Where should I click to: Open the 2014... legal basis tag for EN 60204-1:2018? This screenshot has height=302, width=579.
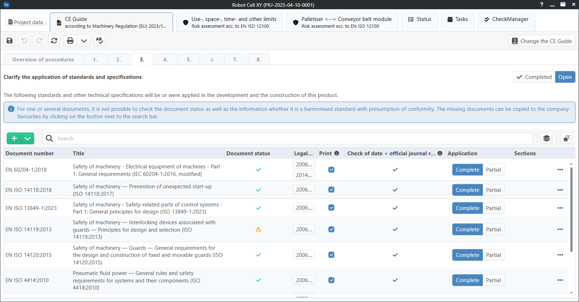click(x=304, y=175)
